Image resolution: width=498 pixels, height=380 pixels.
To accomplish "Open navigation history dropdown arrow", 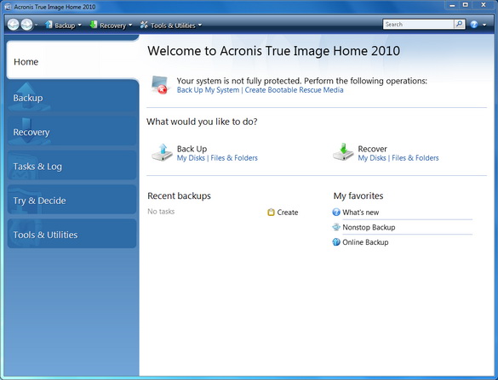I will (37, 25).
